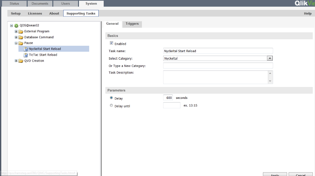The width and height of the screenshot is (315, 176).
Task: Expand the Database Command folder
Action: [x=16, y=37]
